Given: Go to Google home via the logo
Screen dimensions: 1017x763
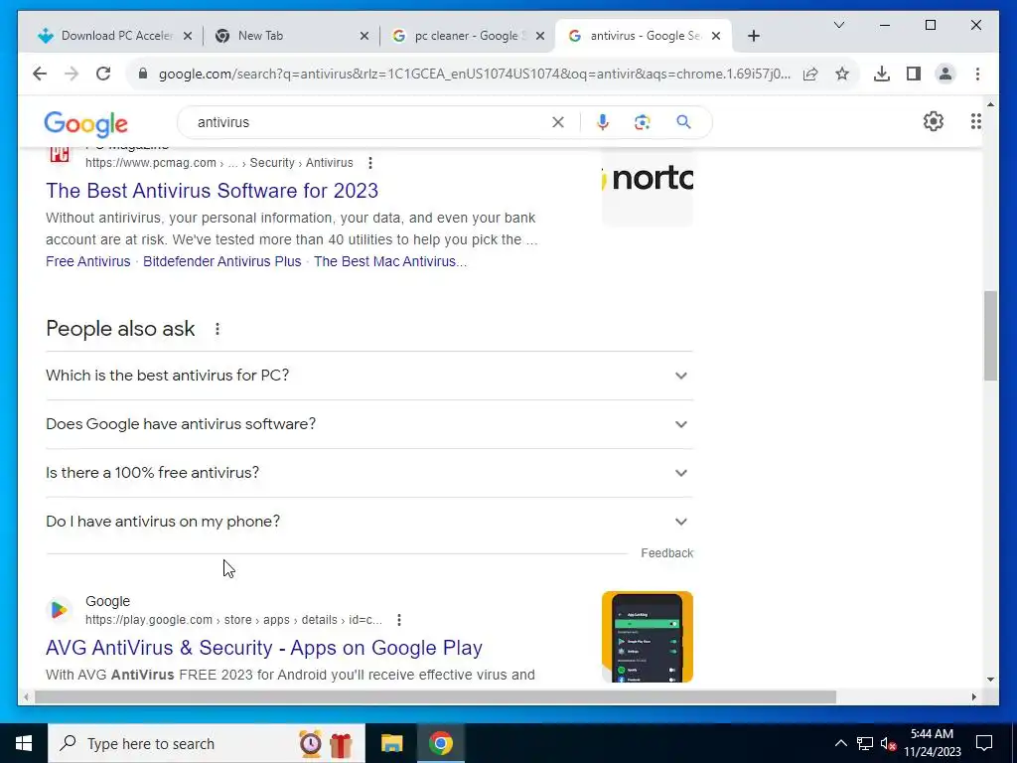Looking at the screenshot, I should [85, 123].
